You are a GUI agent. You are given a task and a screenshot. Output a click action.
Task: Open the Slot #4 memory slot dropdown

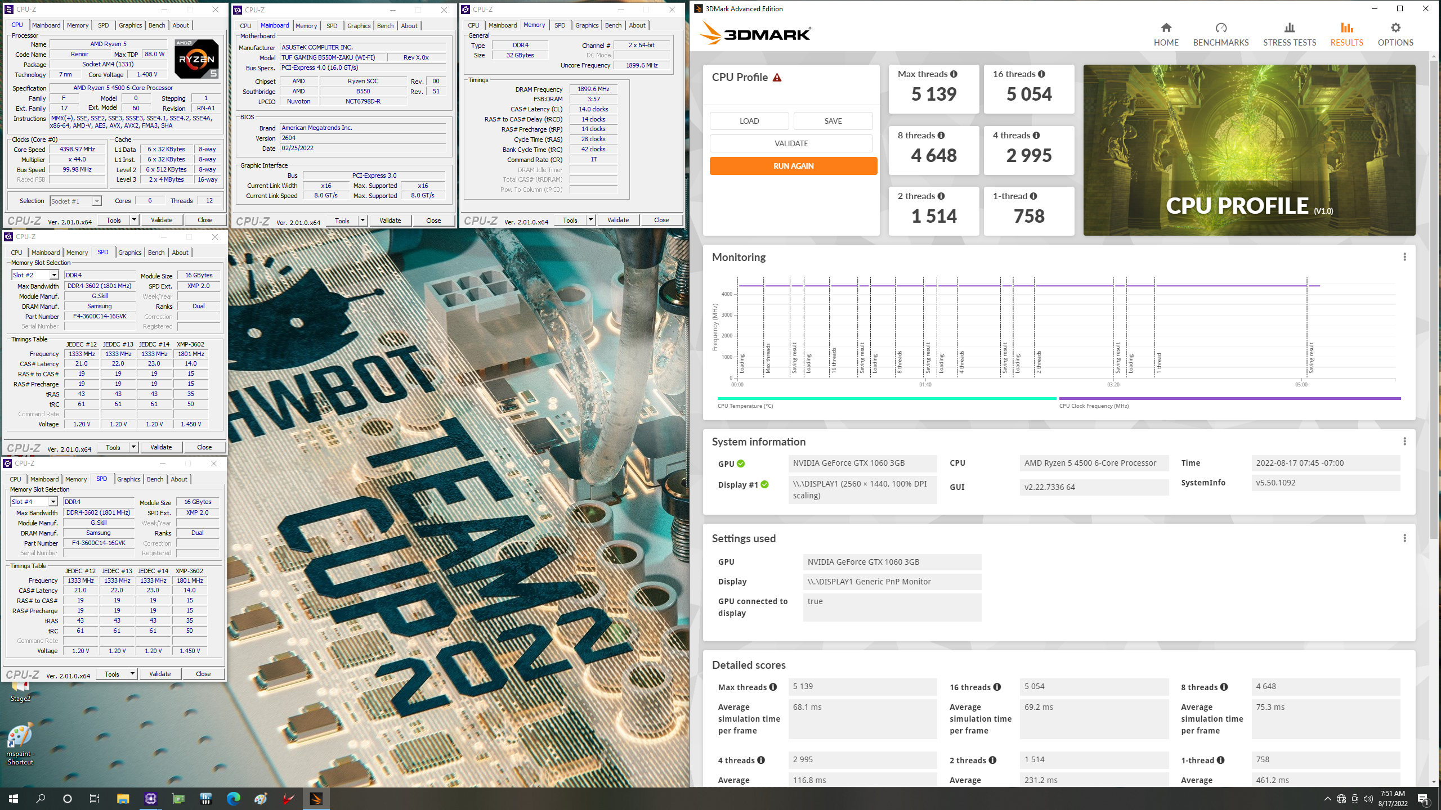tap(34, 502)
